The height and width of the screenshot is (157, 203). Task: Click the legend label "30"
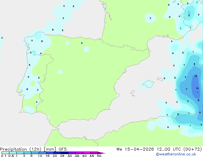(x=69, y=156)
